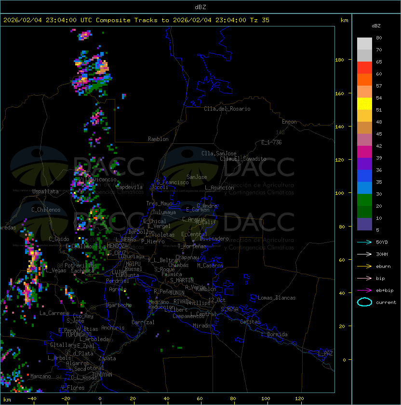Click the '120' km tick on bottom axis
The height and width of the screenshot is (405, 401).
pyautogui.click(x=299, y=399)
